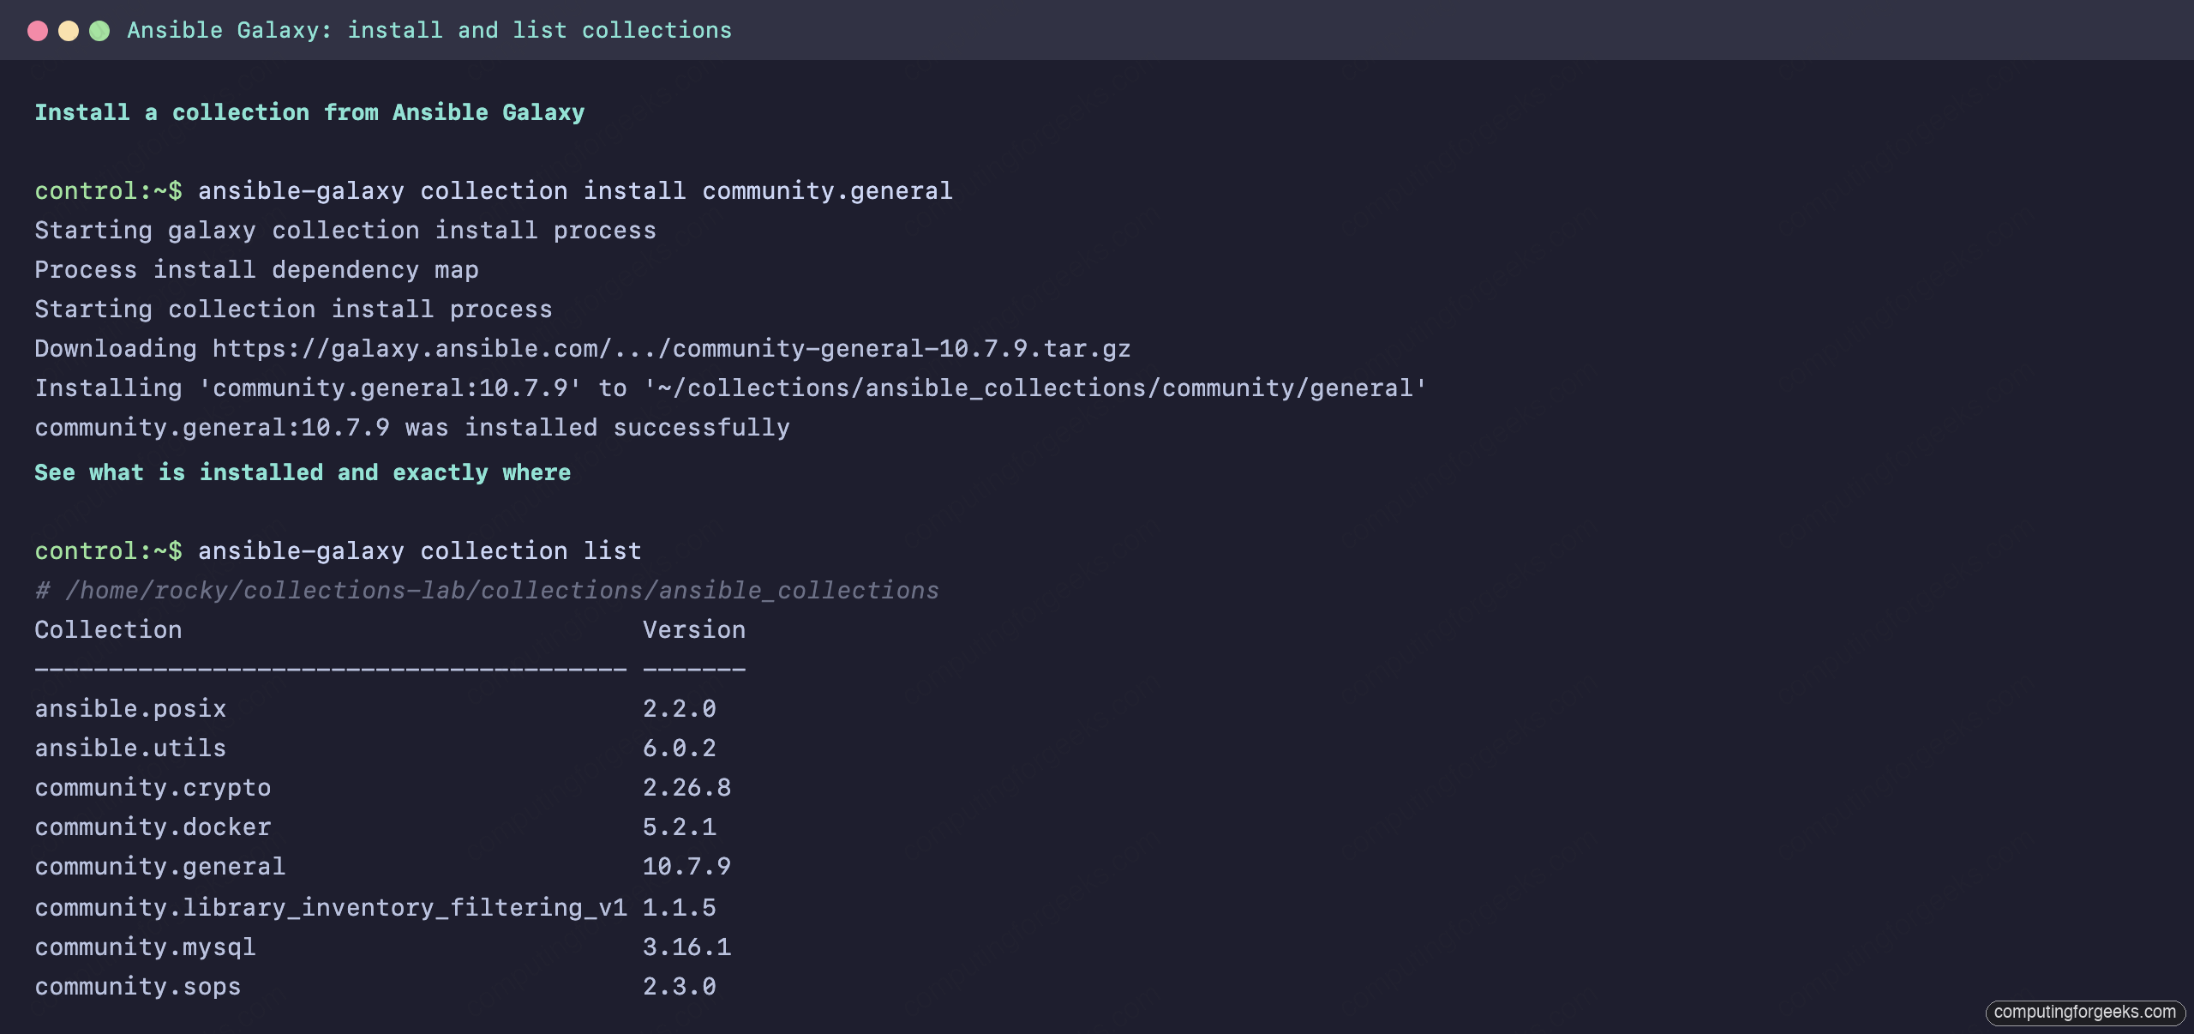
Task: Click the 'control:~$' prompt before collection list
Action: point(109,551)
